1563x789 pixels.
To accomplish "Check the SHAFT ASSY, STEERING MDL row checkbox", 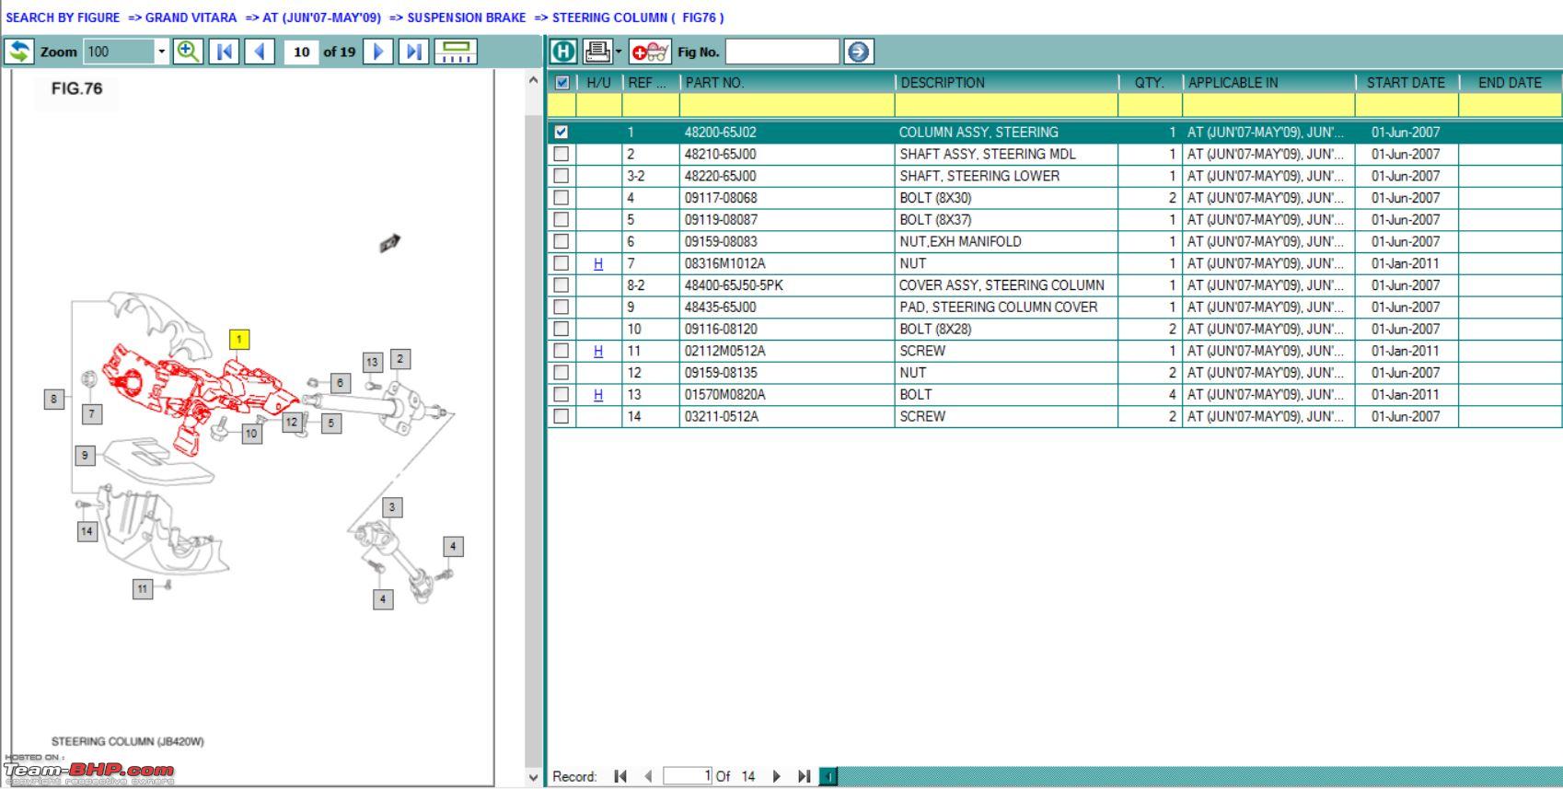I will pyautogui.click(x=562, y=154).
